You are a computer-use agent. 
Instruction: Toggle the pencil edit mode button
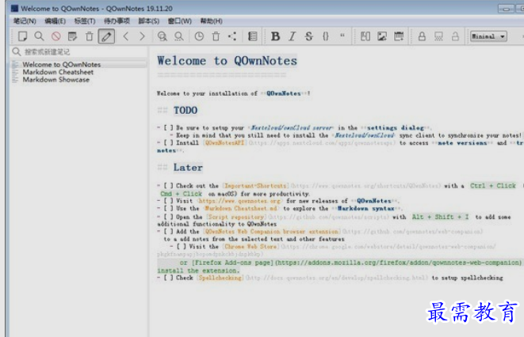click(x=106, y=36)
